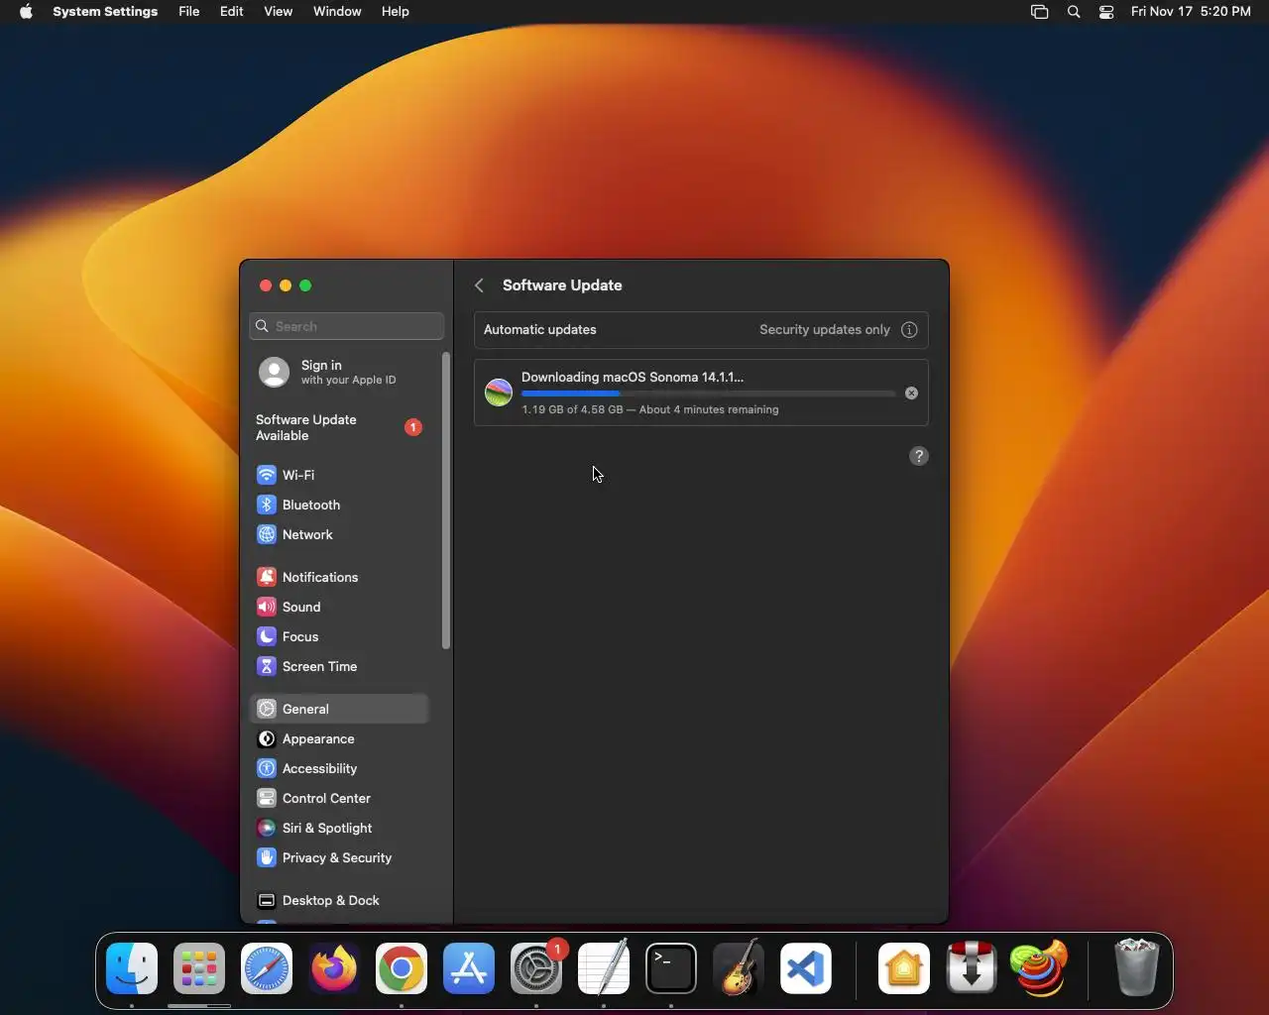Open the Trash from the Dock
Screen dimensions: 1269x1015
pyautogui.click(x=1136, y=968)
